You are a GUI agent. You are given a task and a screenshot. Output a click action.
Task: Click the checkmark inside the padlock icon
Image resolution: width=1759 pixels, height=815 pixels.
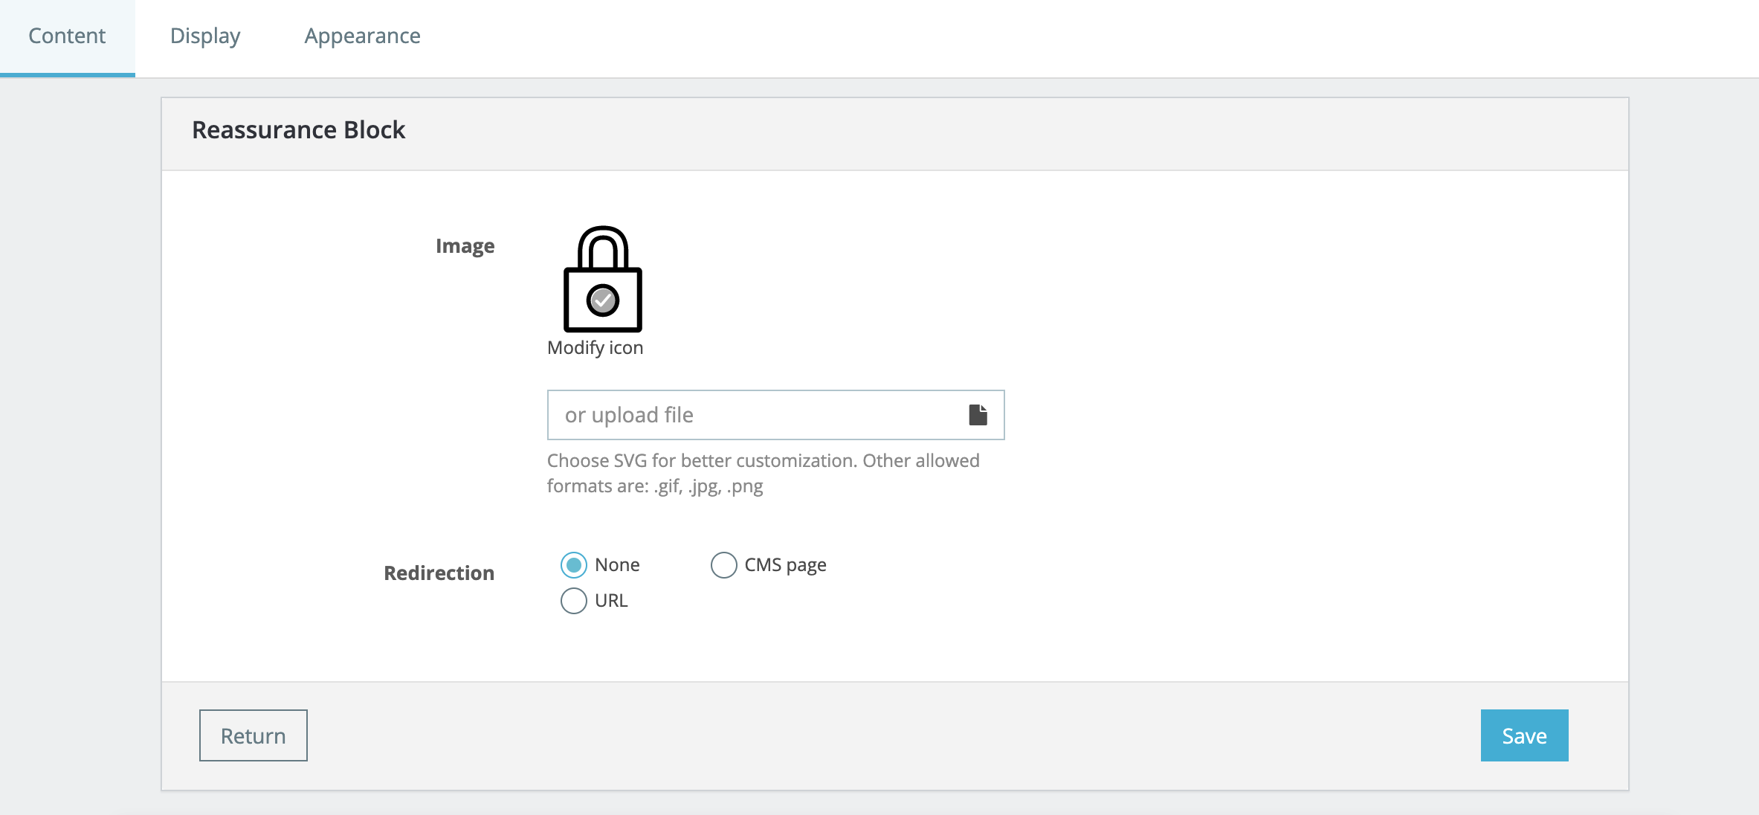point(604,300)
